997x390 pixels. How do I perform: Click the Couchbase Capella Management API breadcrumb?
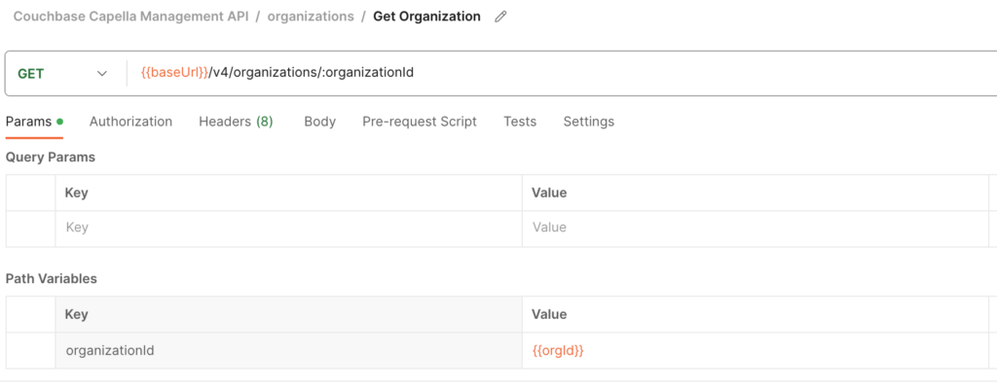click(130, 17)
